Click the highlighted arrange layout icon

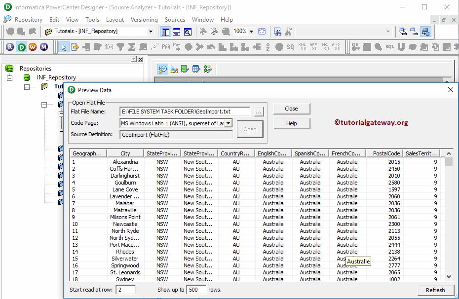click(x=425, y=32)
